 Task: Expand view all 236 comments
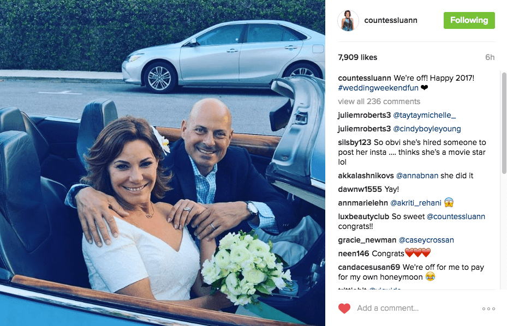click(379, 101)
